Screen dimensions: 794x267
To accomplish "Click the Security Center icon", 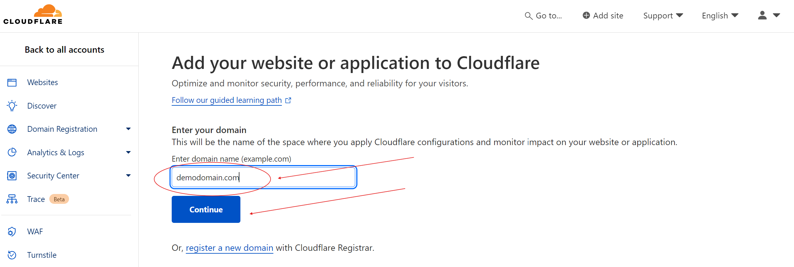I will [12, 176].
